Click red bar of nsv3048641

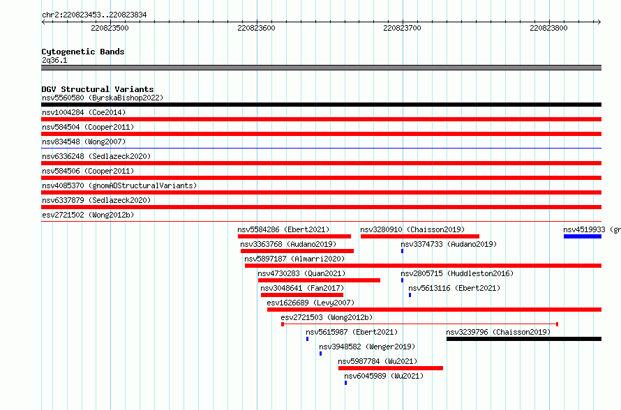pos(302,295)
